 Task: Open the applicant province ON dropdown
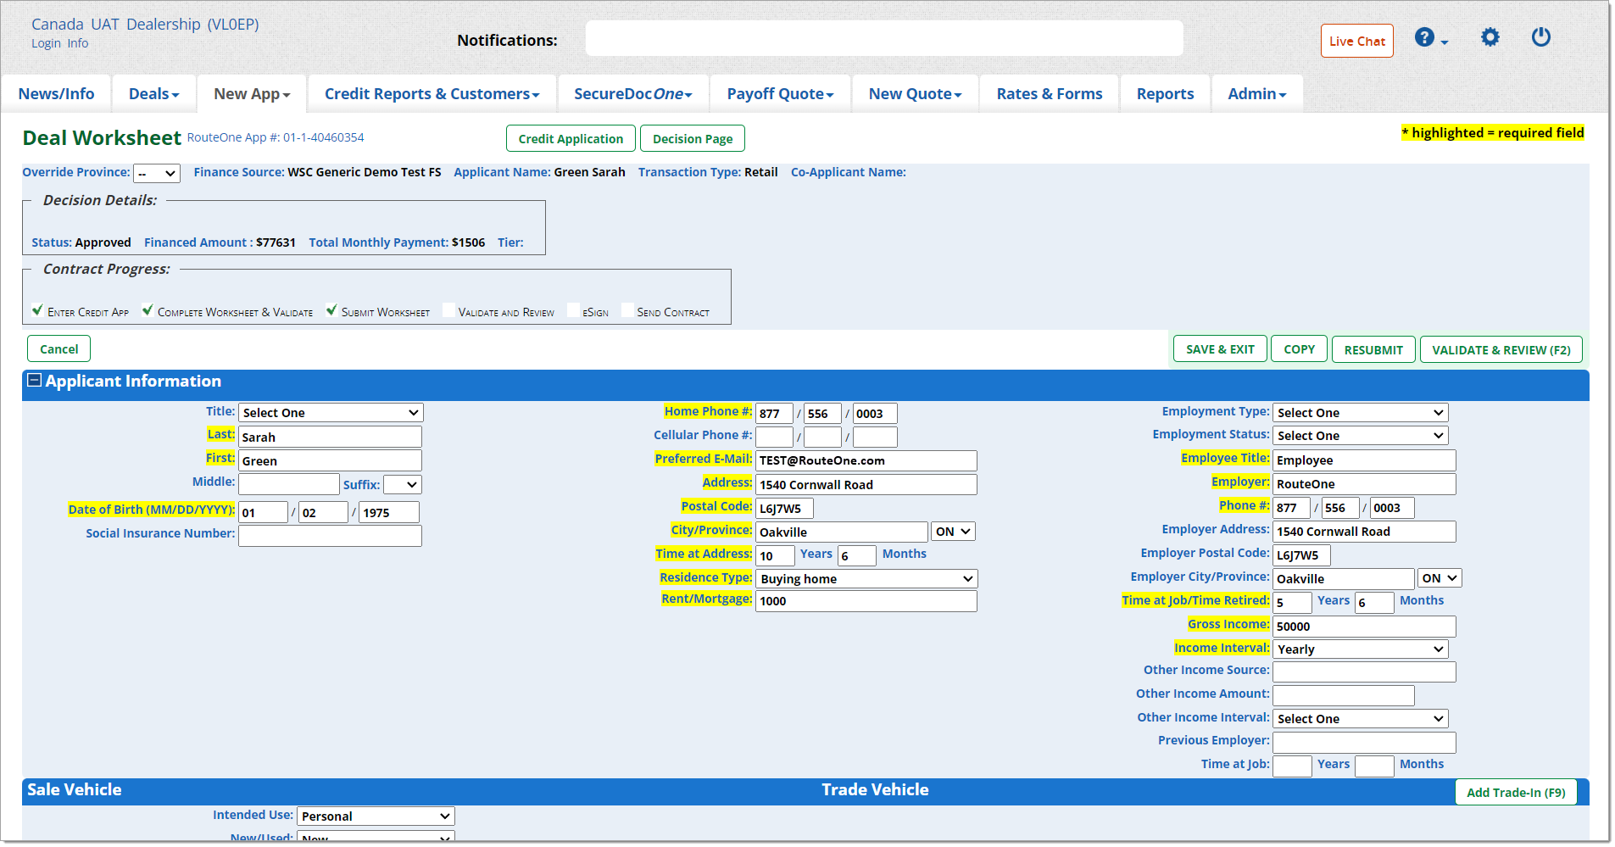coord(953,532)
